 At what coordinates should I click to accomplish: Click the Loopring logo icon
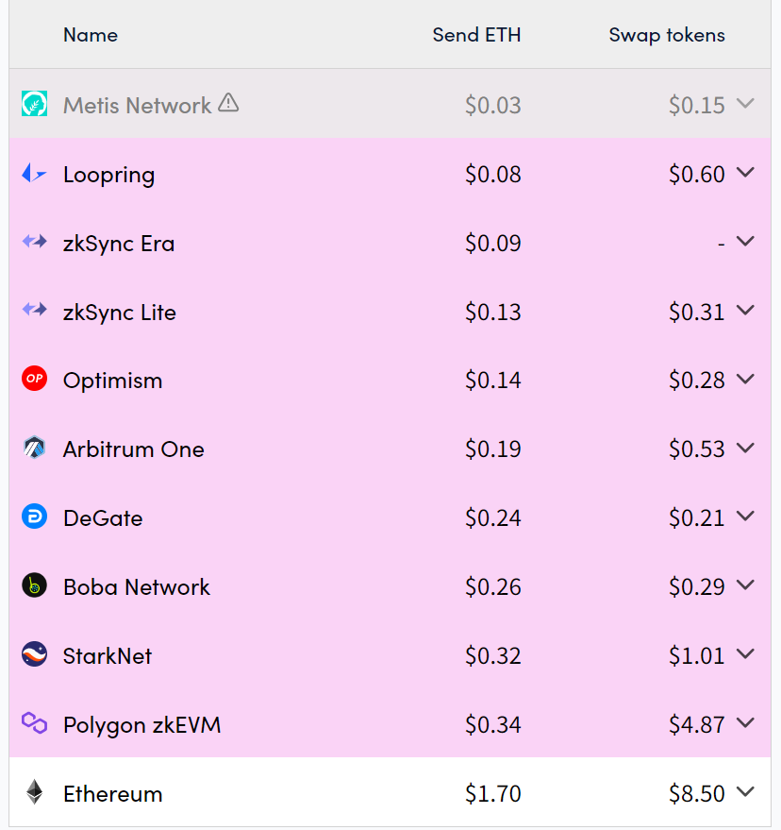click(34, 174)
